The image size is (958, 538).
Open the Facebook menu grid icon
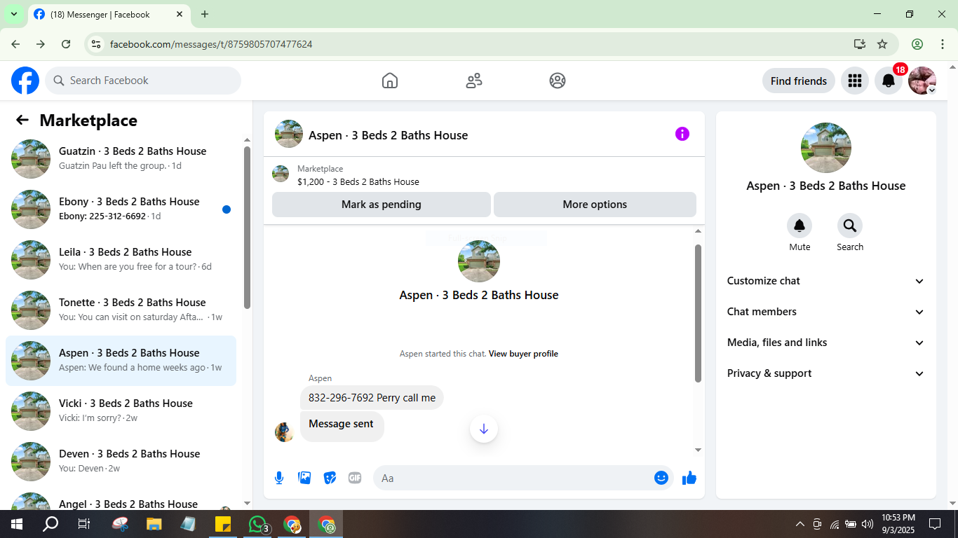(x=854, y=81)
